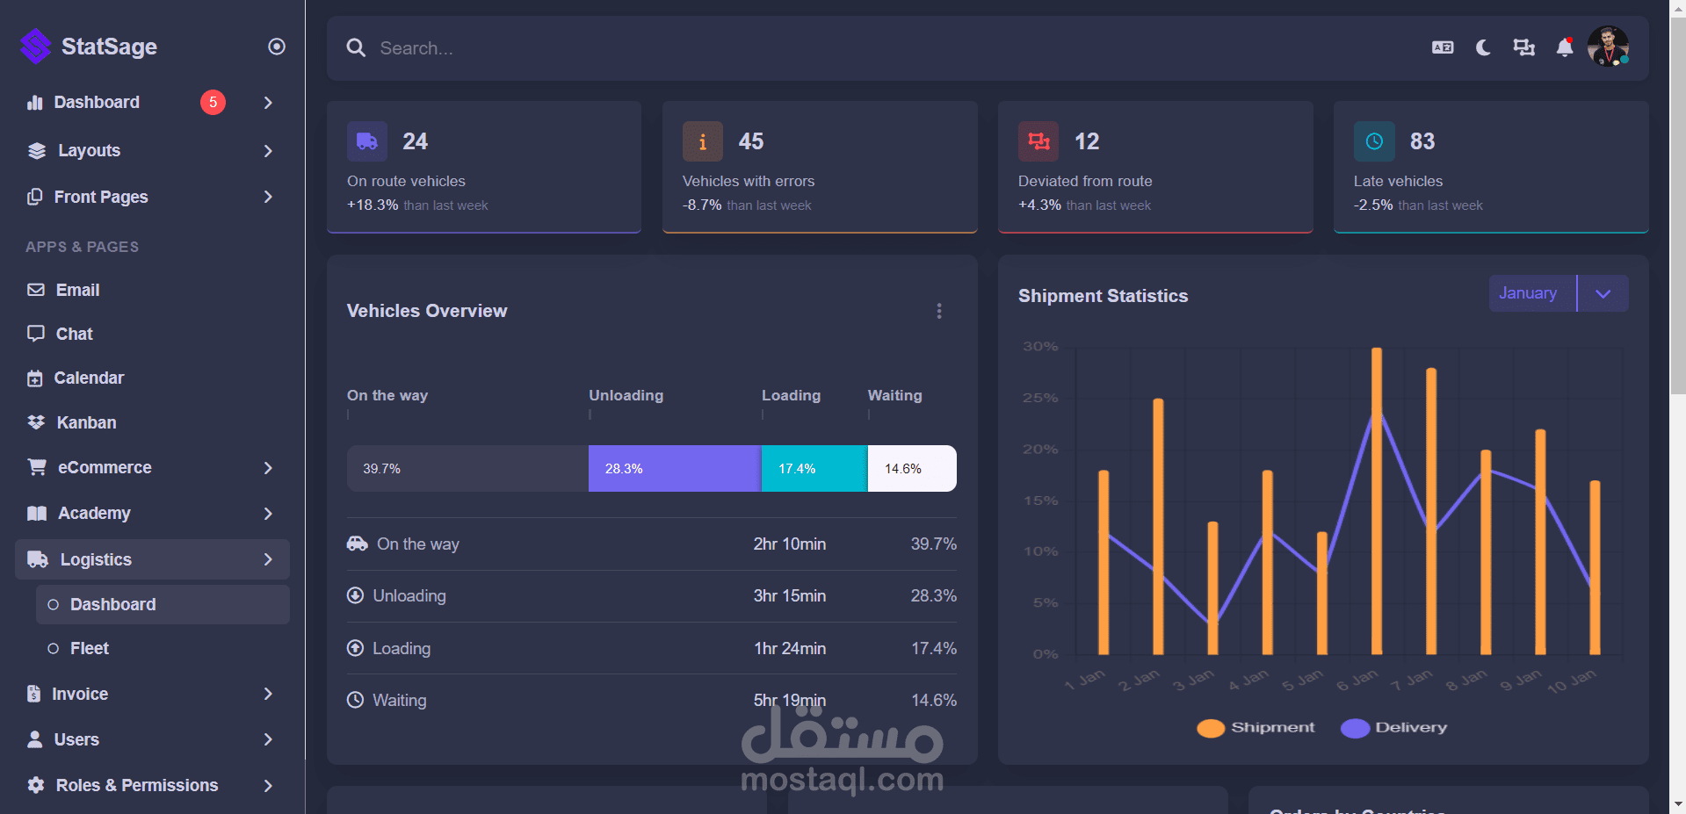Open the Chat page via sidebar icon

(75, 334)
